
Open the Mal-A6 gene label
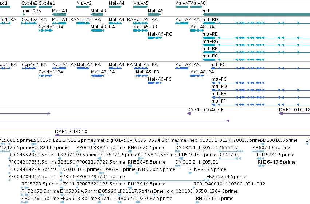click(x=156, y=11)
